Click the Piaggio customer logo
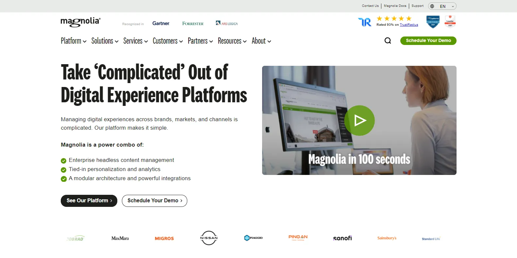Viewport: 517px width, 258px height. pos(253,238)
